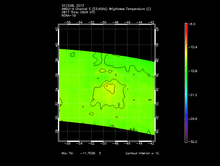Click the green section of the color bar
This screenshot has width=220, height=166.
tap(186, 72)
